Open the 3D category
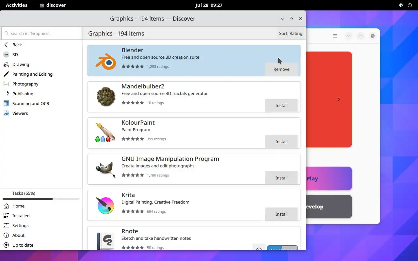The width and height of the screenshot is (418, 261). 41,54
